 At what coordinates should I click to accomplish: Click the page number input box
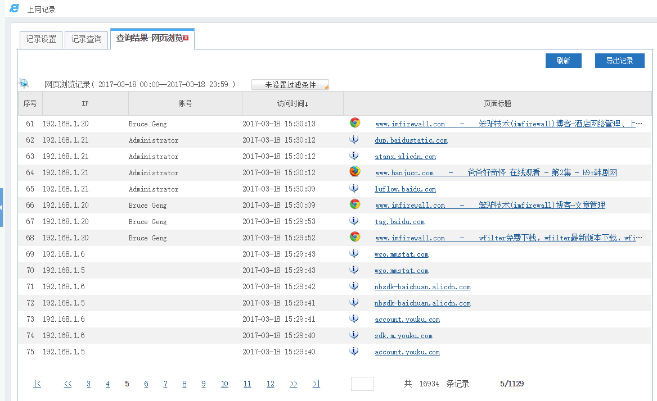(x=362, y=384)
